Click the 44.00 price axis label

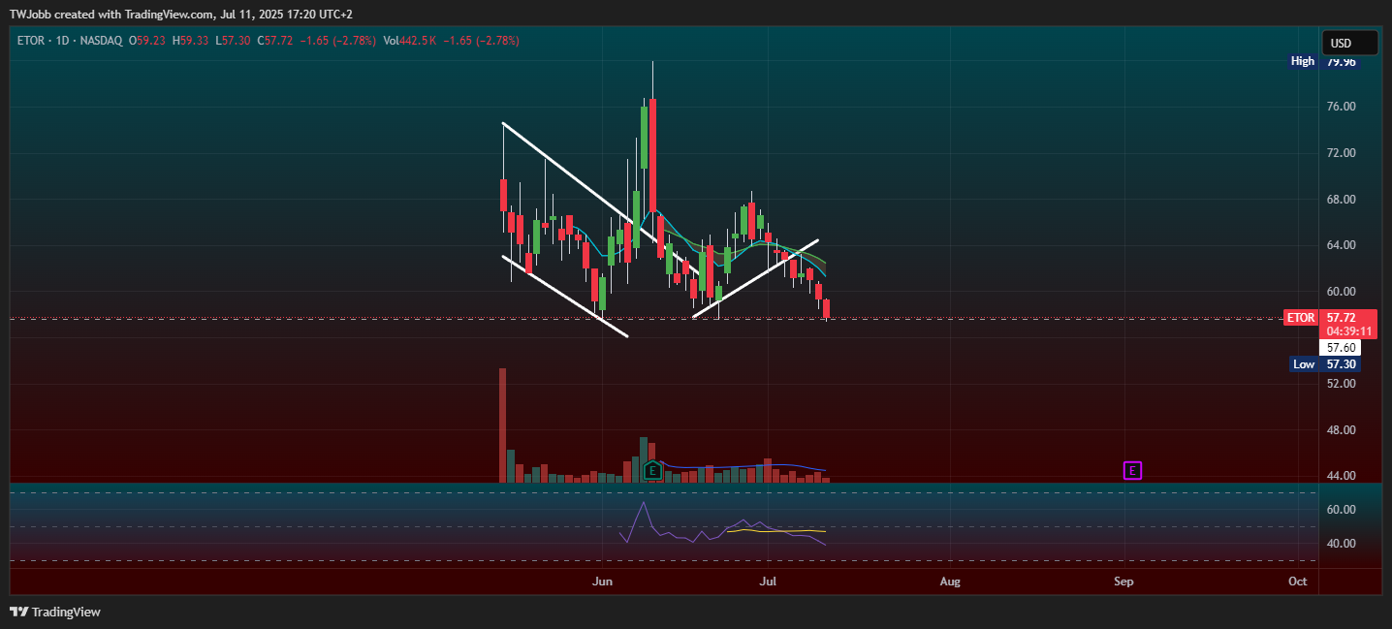click(1341, 476)
